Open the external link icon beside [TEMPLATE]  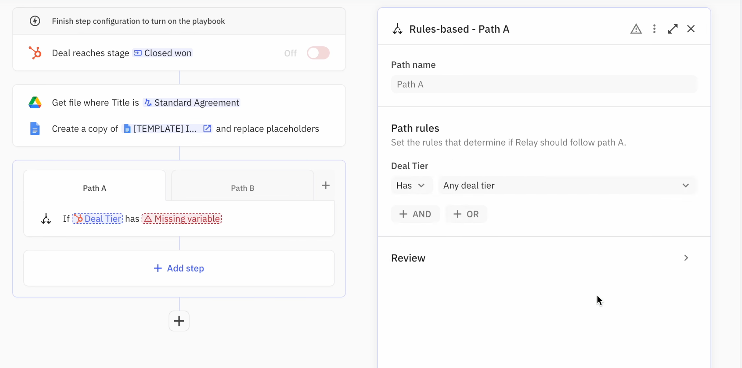click(x=207, y=128)
